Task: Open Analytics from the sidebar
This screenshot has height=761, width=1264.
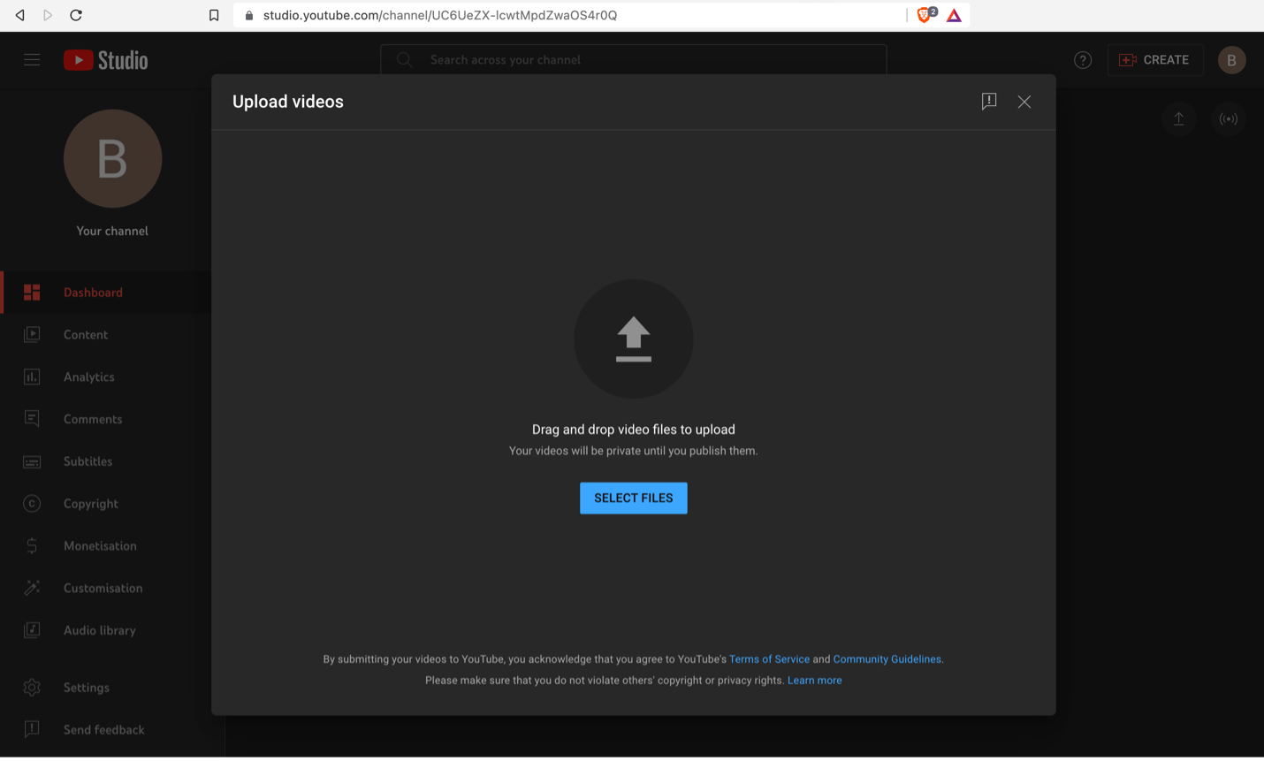Action: point(88,377)
